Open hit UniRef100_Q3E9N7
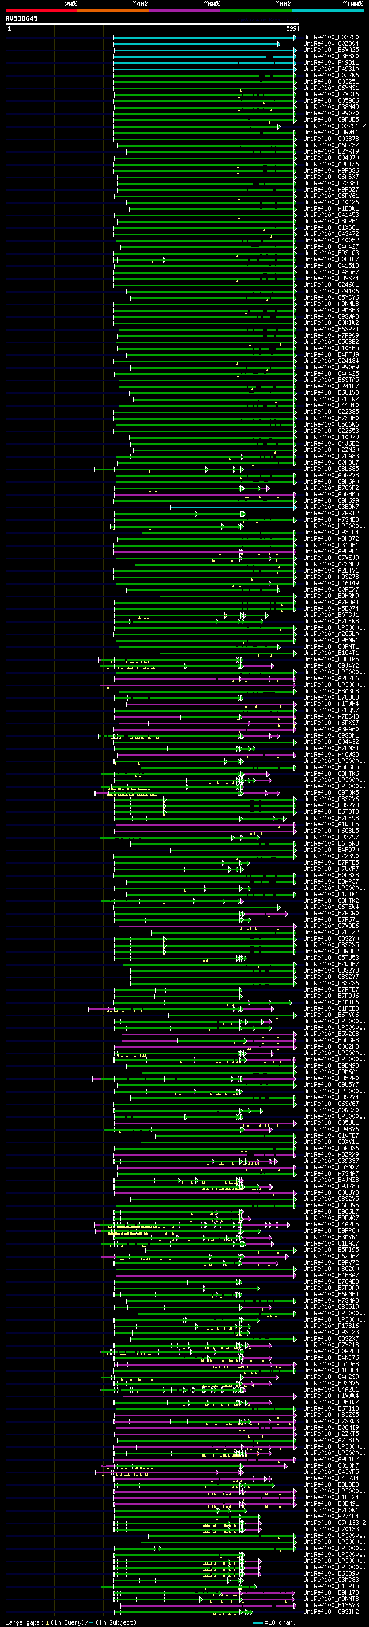Screen dimensions: 369x1627 [x=331, y=507]
